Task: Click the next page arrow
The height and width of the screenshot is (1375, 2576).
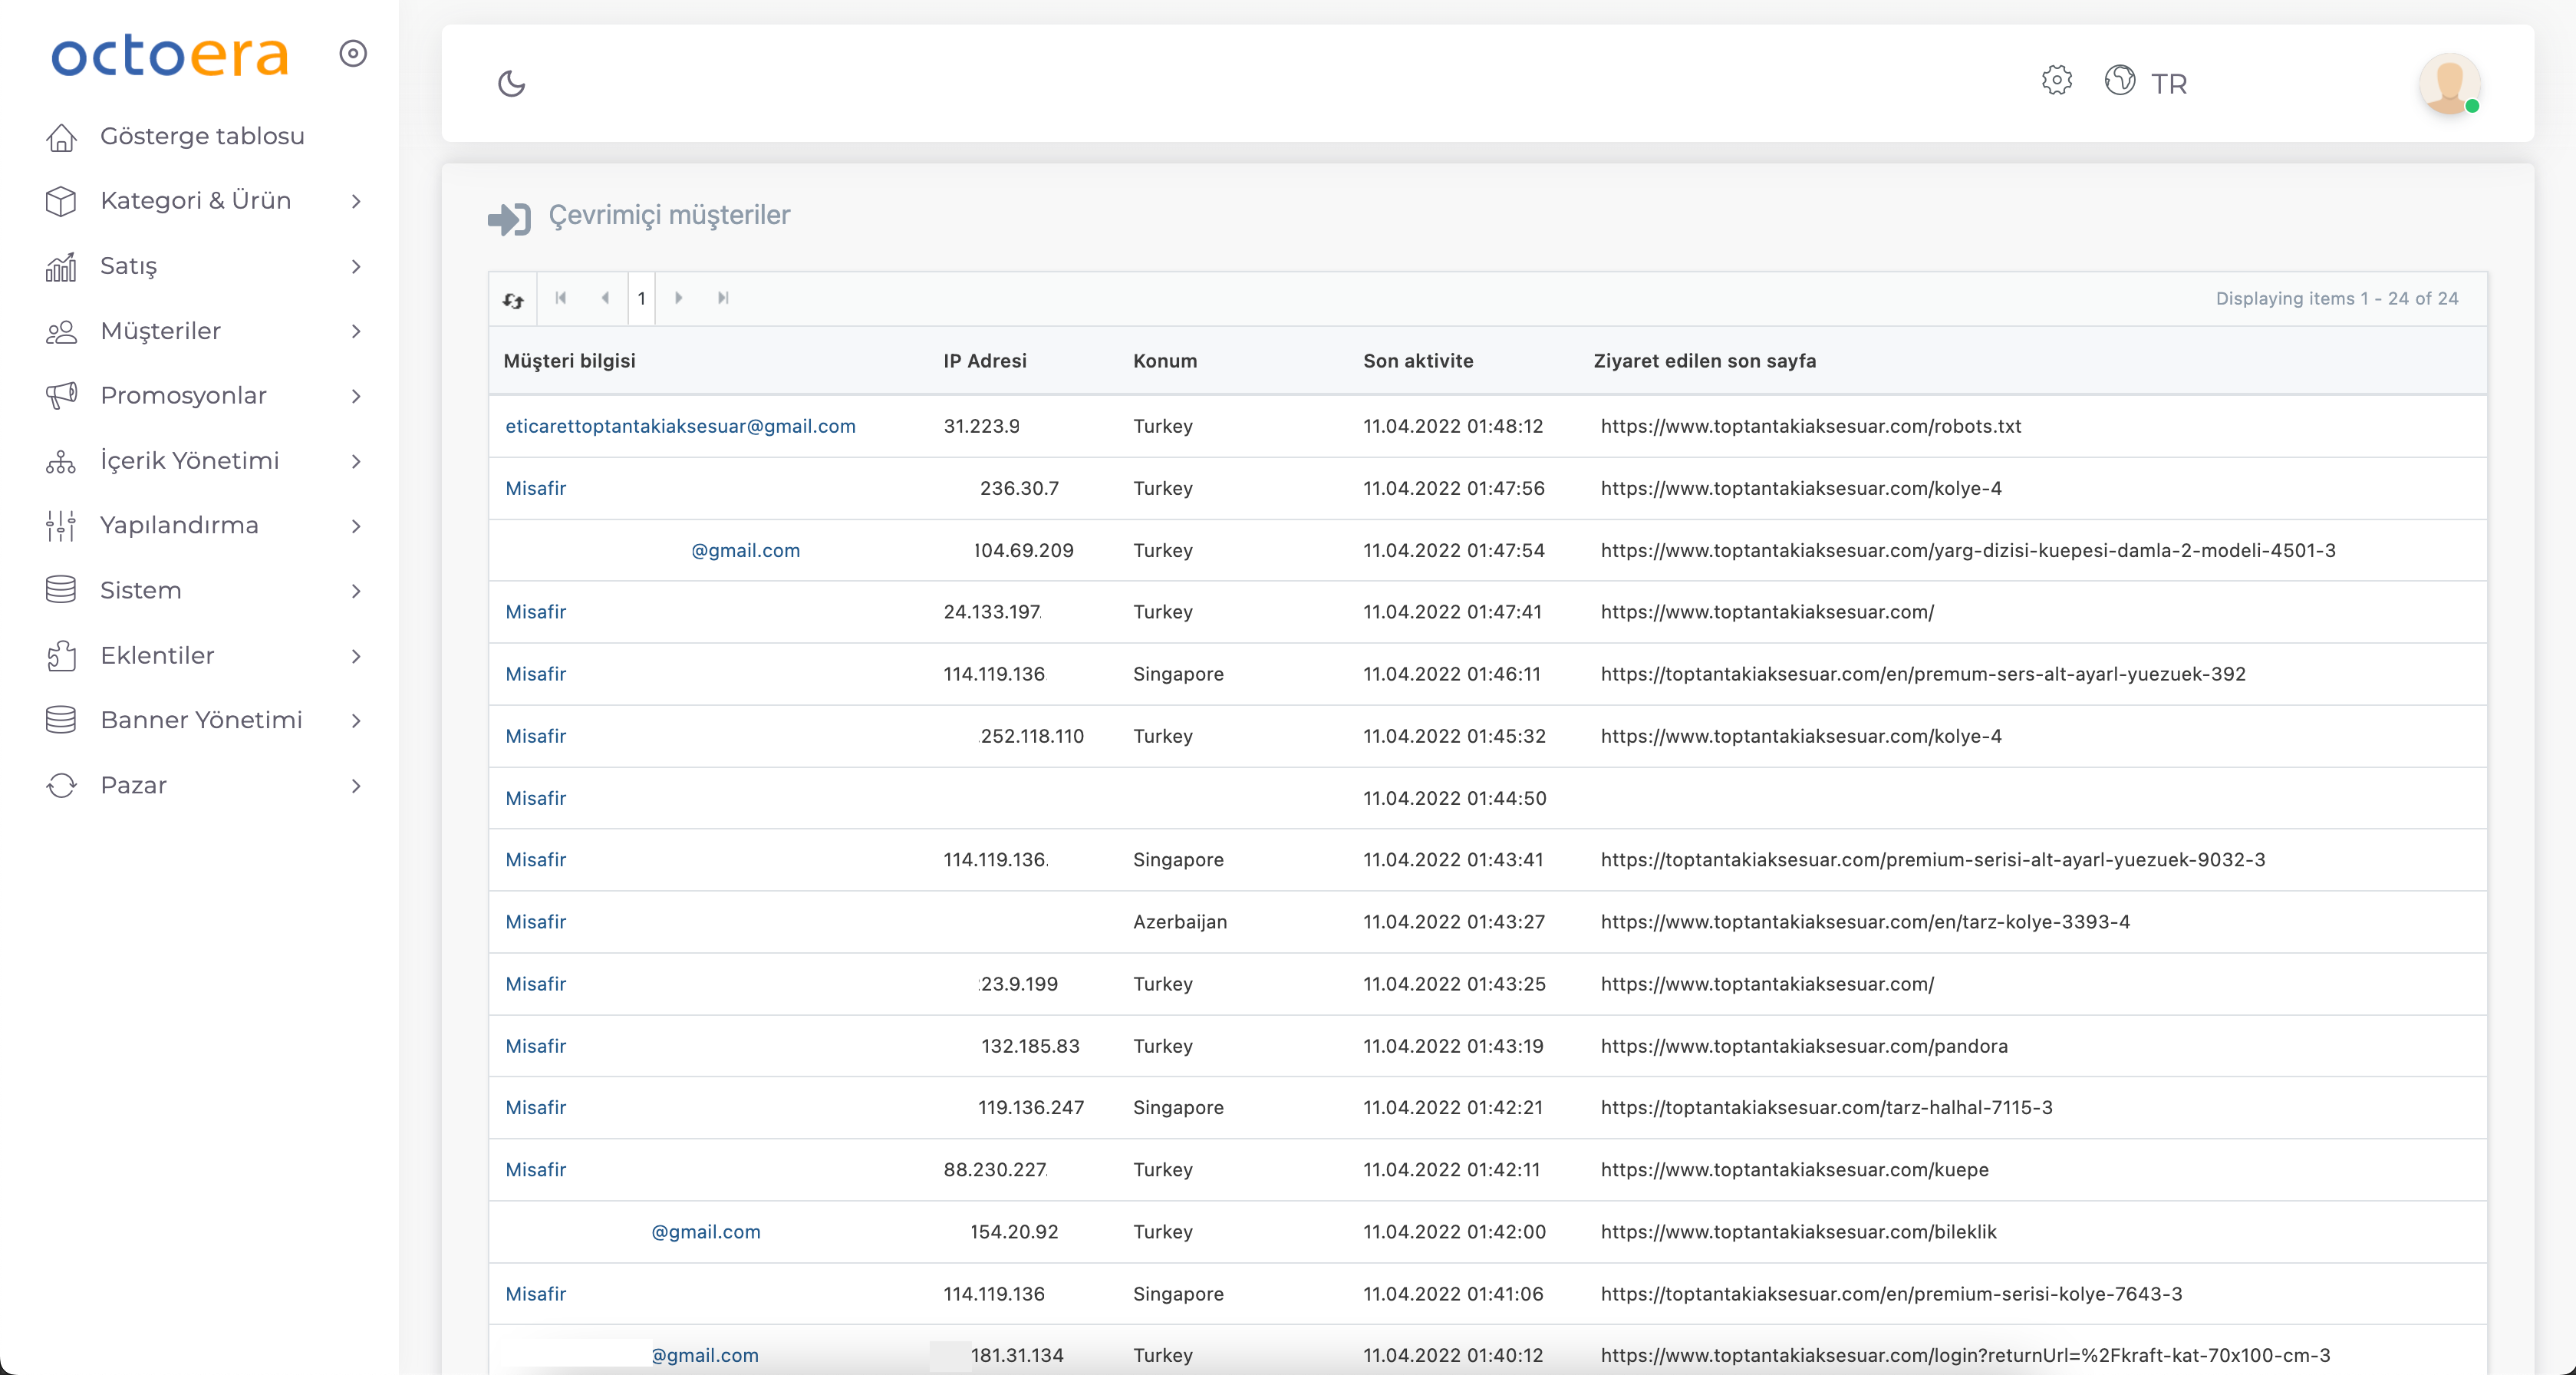Action: [x=679, y=298]
